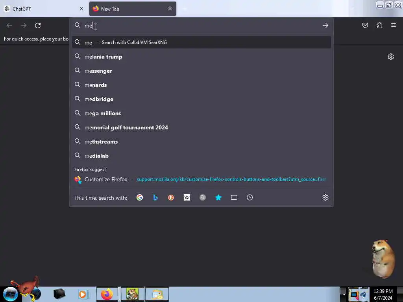
Task: Close the ChatGPT tab
Action: (x=81, y=9)
